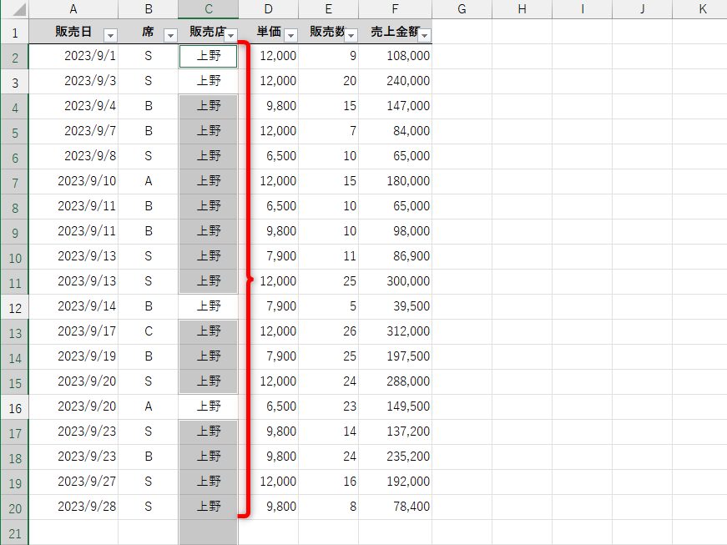Open the 販売店 filter dropdown
Viewport: 727px width, 545px height.
click(231, 35)
